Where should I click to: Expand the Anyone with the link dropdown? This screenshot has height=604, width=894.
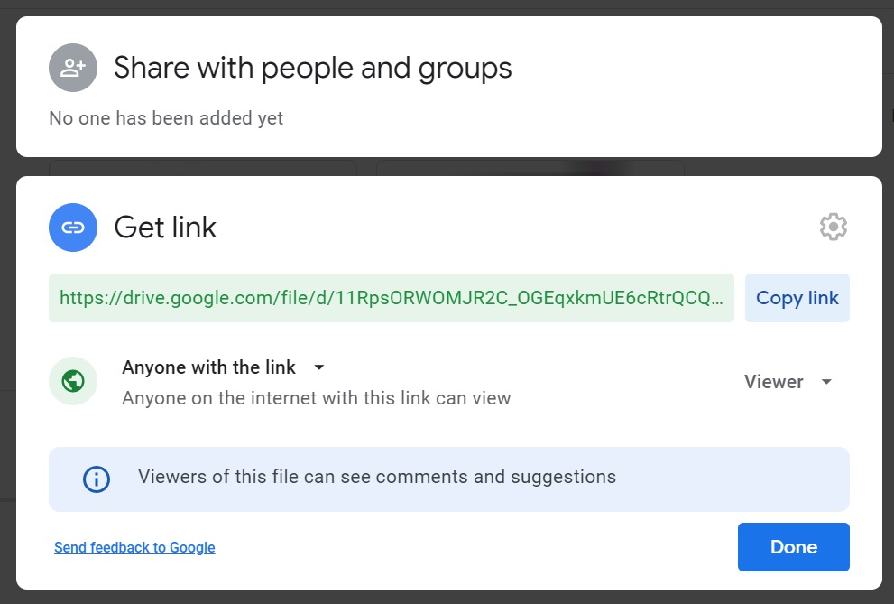[x=318, y=367]
